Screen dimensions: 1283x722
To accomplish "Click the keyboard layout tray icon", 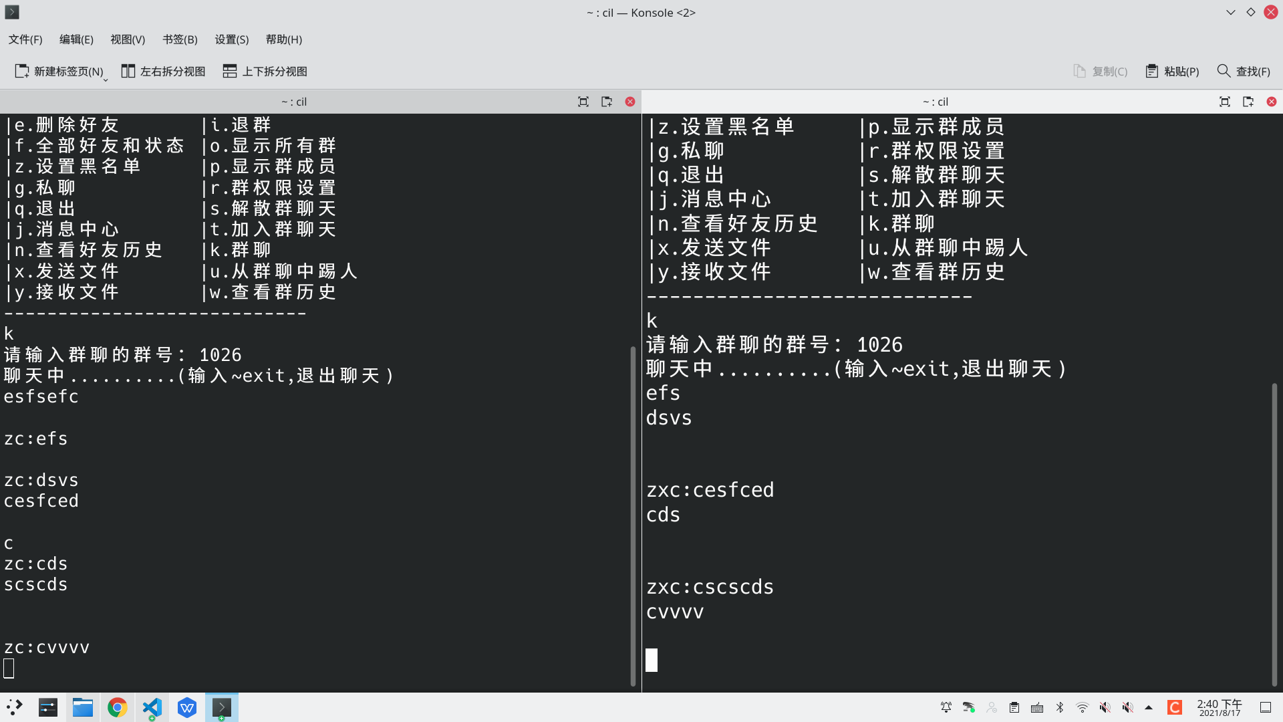I will [1037, 707].
